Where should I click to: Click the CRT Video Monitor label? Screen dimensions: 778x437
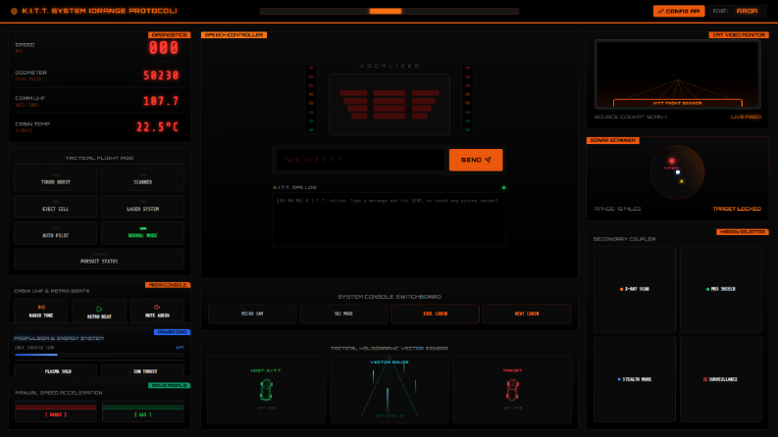pos(739,35)
